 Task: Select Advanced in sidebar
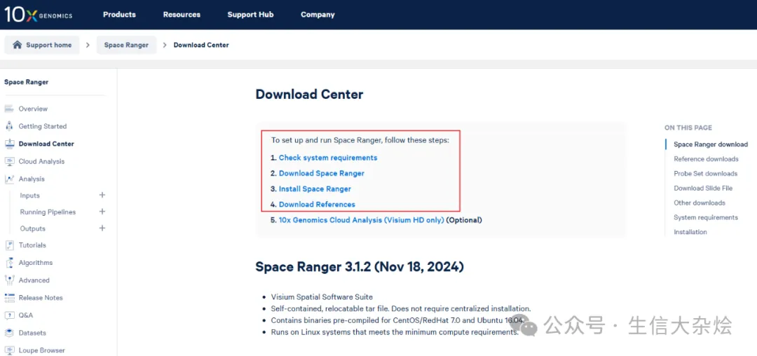click(34, 280)
